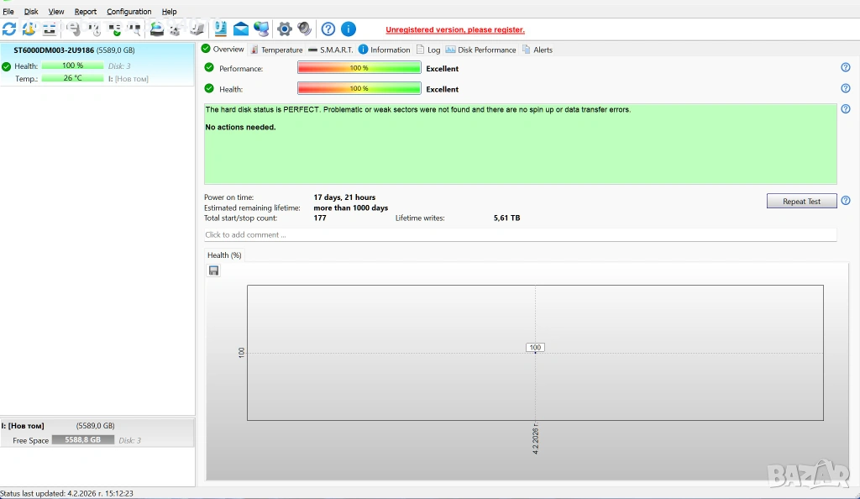860x499 pixels.
Task: Open the Disk menu
Action: (31, 12)
